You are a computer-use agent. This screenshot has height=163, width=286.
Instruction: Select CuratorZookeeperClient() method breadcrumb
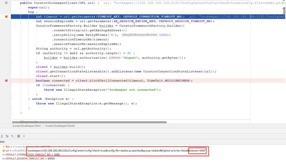(60, 126)
